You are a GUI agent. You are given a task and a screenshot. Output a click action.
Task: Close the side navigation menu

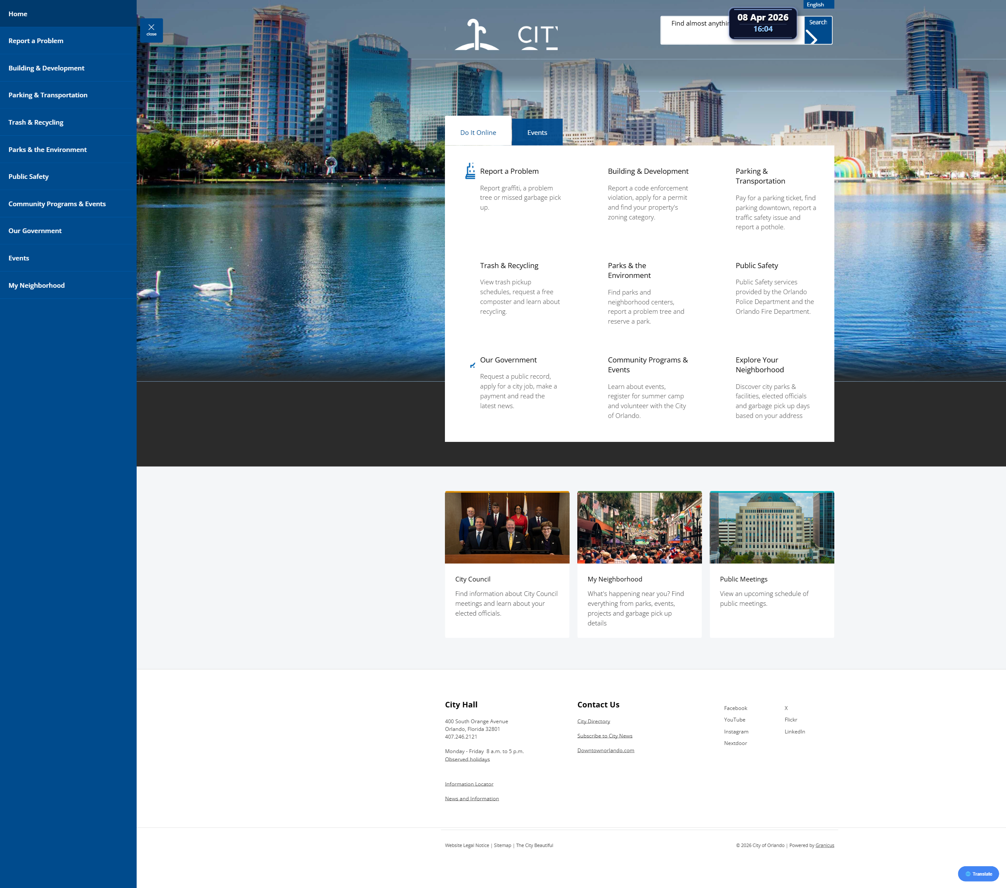(151, 30)
